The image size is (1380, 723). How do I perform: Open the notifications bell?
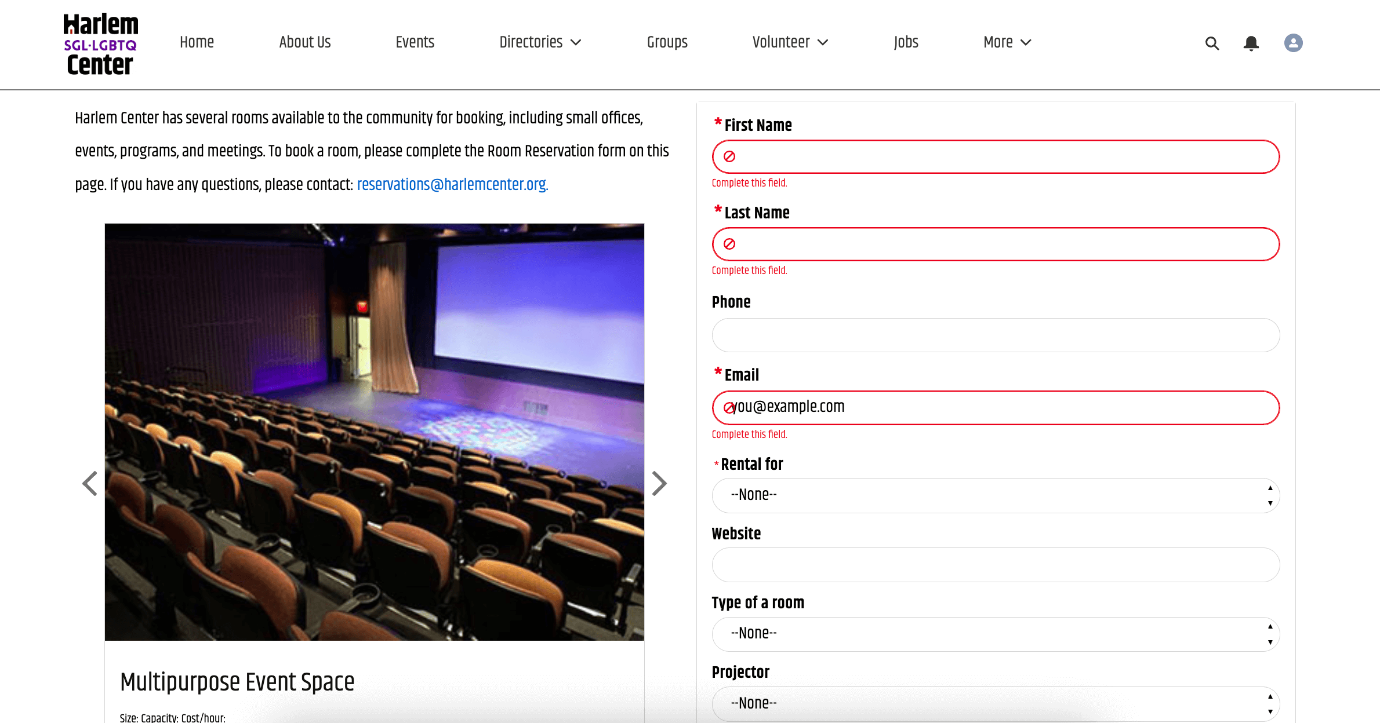(x=1251, y=43)
